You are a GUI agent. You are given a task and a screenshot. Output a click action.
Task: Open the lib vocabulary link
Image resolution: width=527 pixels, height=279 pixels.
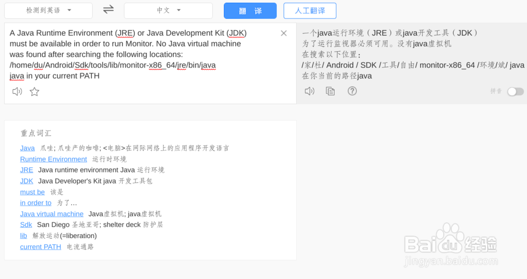(x=23, y=236)
